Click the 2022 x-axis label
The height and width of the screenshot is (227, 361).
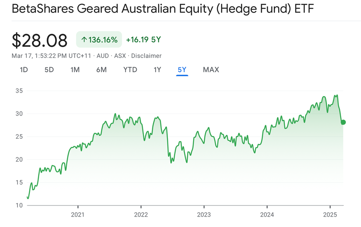tap(141, 215)
